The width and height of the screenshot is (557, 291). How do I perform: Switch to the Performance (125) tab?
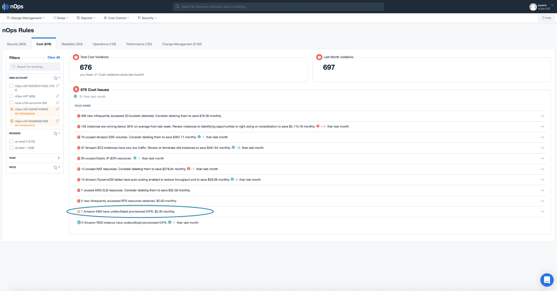139,44
